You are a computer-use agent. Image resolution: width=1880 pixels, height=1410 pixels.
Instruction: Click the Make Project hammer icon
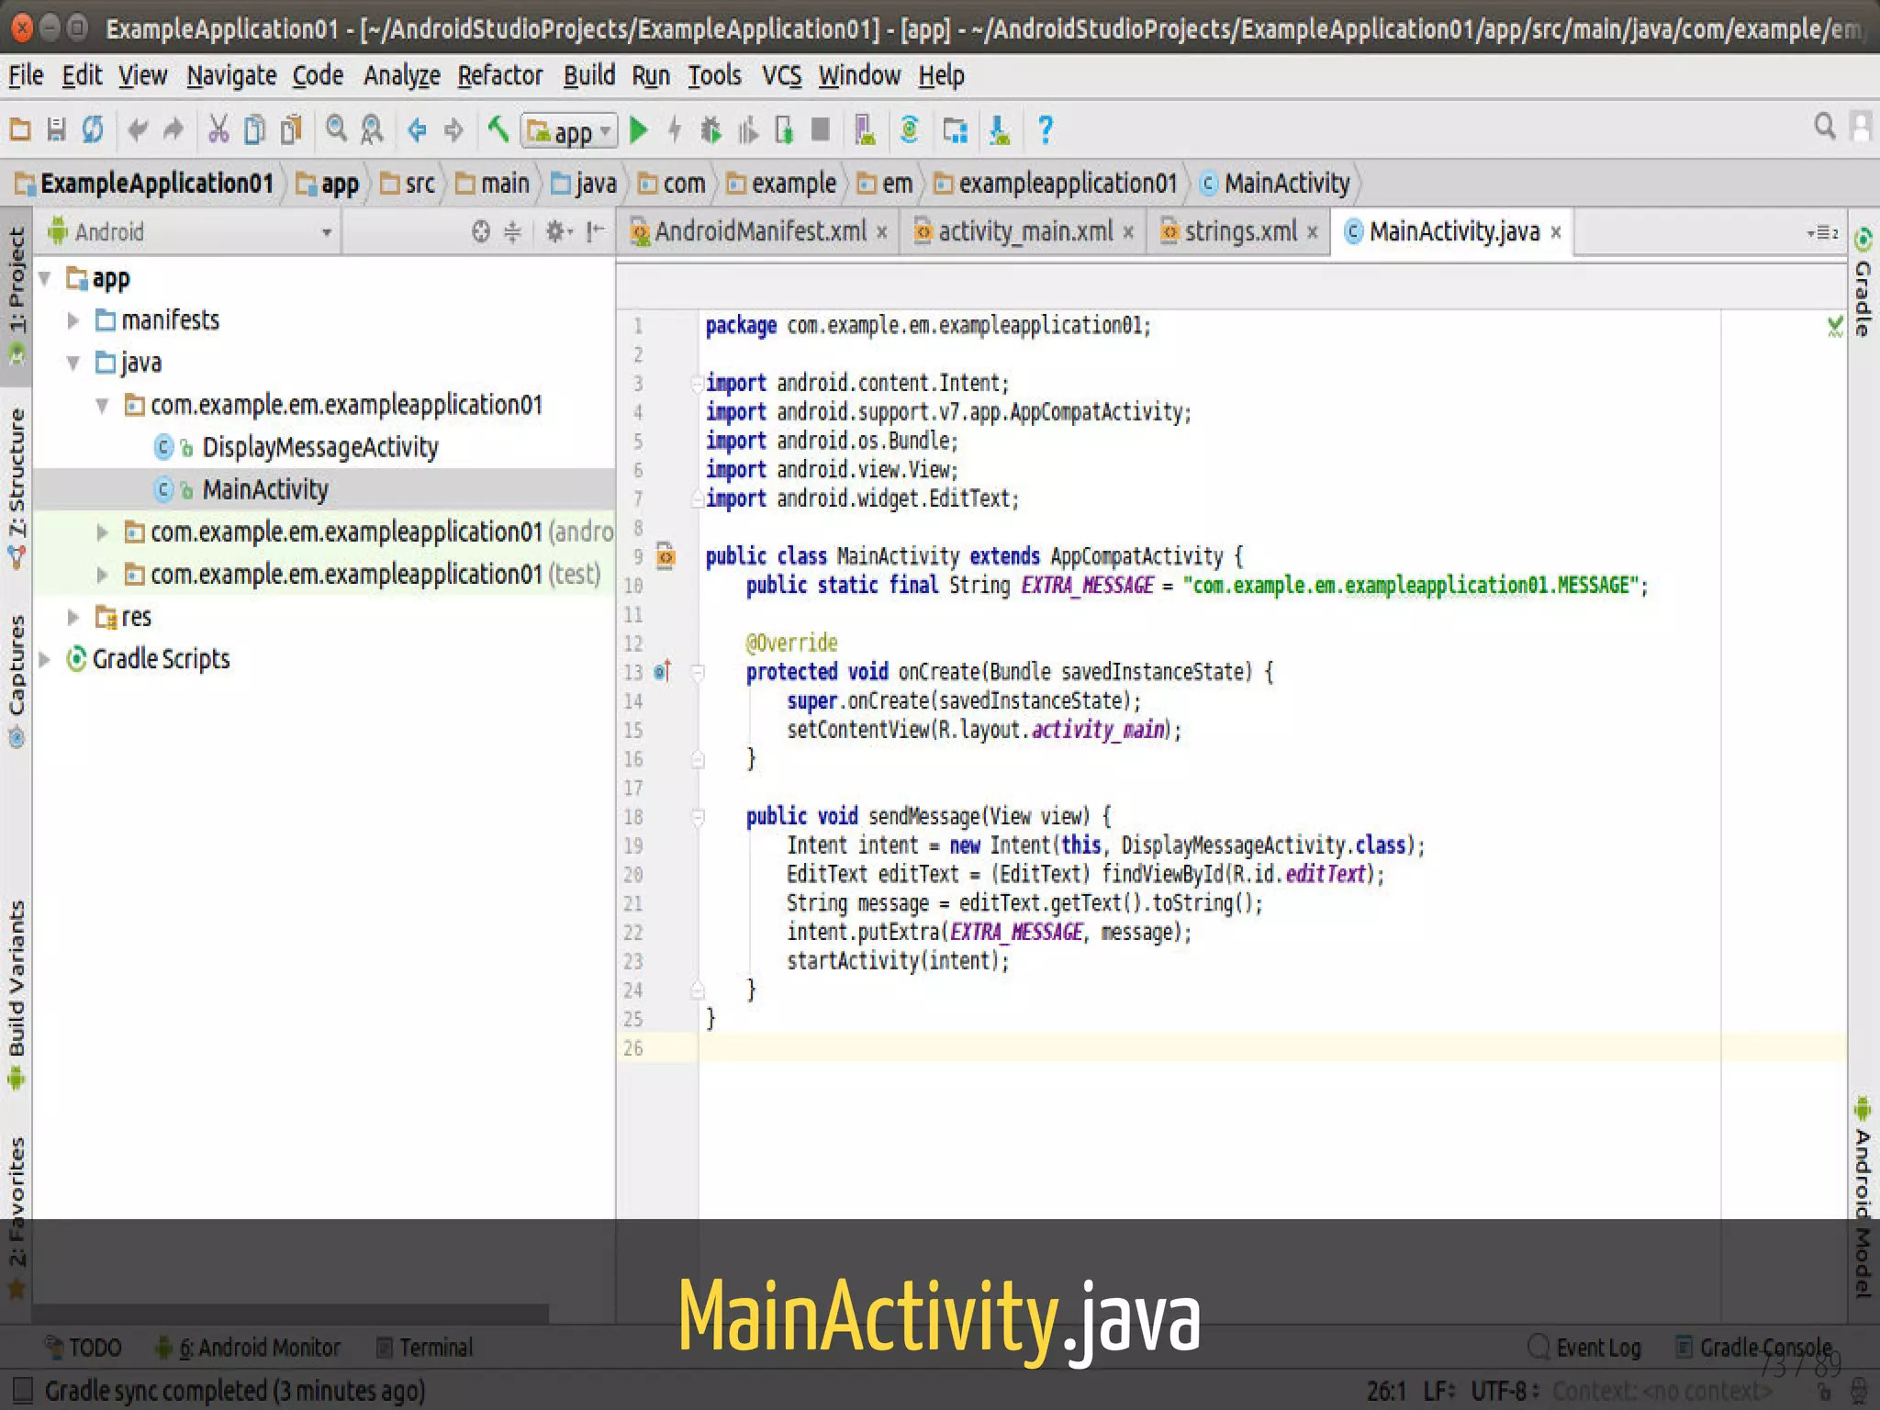coord(498,129)
